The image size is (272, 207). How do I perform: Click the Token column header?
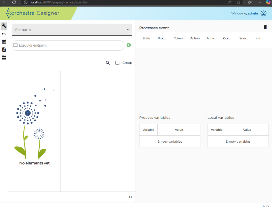[178, 38]
